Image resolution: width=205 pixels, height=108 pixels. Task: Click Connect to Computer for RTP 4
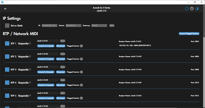pyautogui.click(x=46, y=85)
